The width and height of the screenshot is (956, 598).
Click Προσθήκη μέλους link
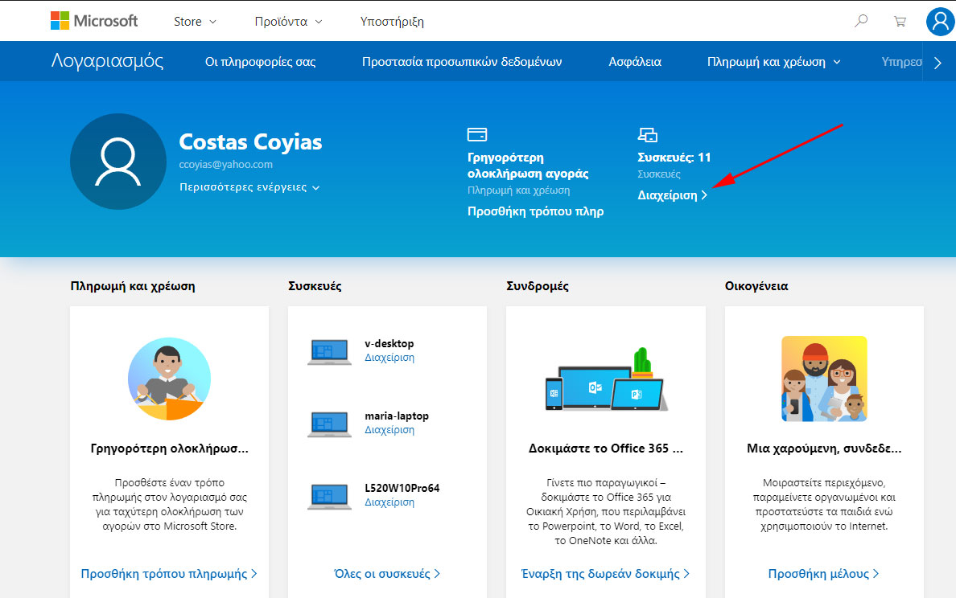point(824,574)
